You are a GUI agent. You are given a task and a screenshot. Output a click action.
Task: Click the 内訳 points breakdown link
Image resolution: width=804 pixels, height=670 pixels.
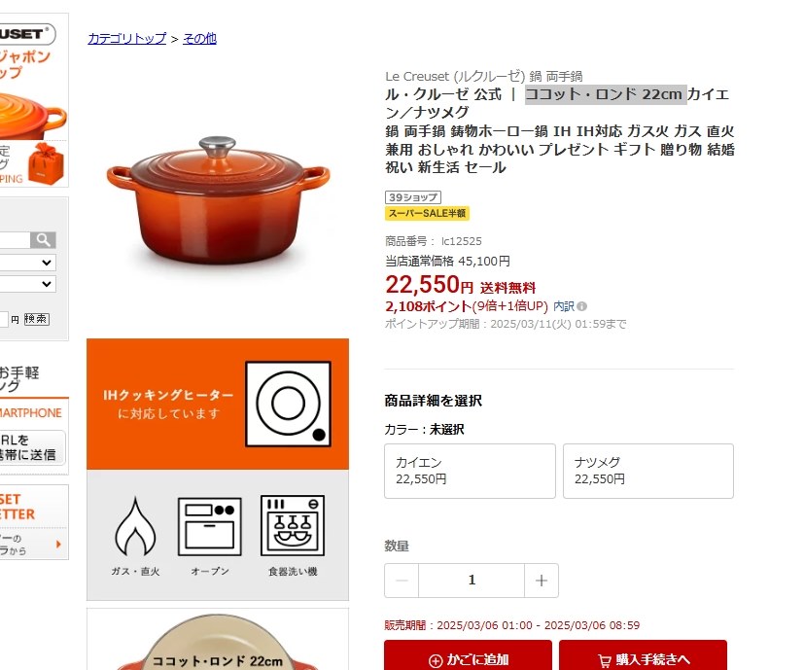click(564, 306)
